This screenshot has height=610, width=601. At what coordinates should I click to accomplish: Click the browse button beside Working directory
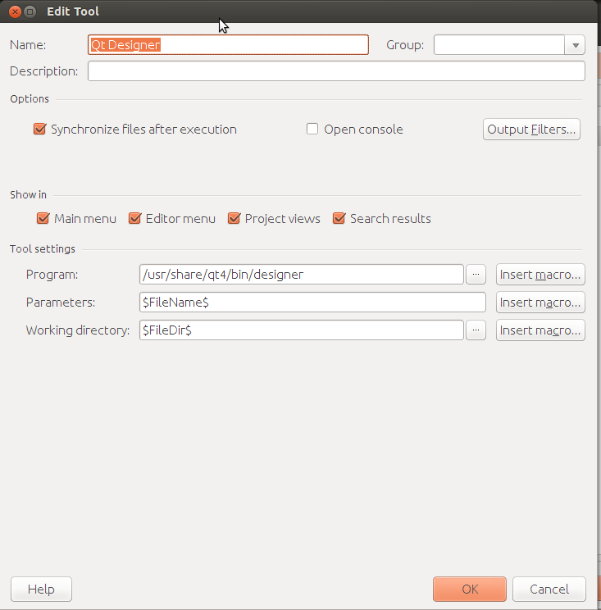[476, 330]
